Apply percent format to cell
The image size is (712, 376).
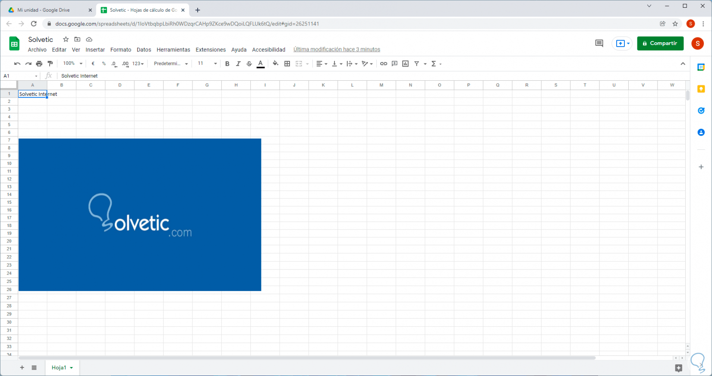pyautogui.click(x=104, y=64)
